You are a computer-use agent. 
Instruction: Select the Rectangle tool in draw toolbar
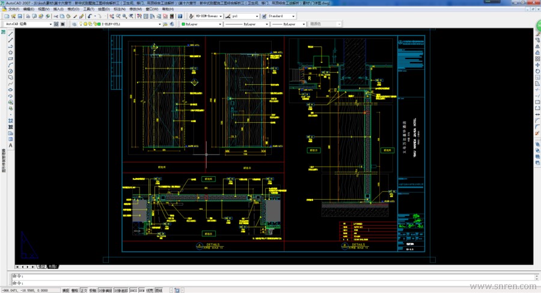(x=10, y=59)
